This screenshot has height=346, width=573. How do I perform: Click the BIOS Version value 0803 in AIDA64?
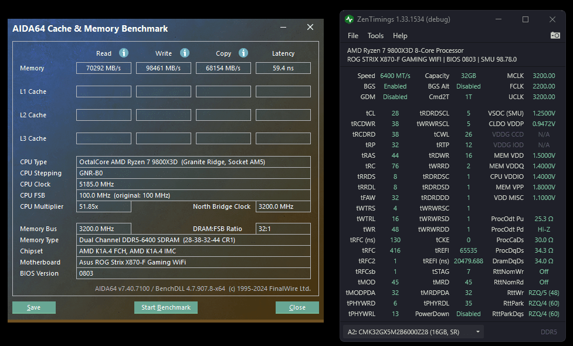coord(194,273)
